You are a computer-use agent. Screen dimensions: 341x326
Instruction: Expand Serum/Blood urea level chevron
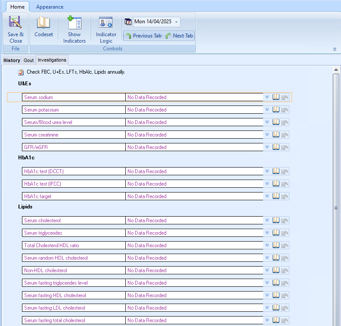[267, 122]
